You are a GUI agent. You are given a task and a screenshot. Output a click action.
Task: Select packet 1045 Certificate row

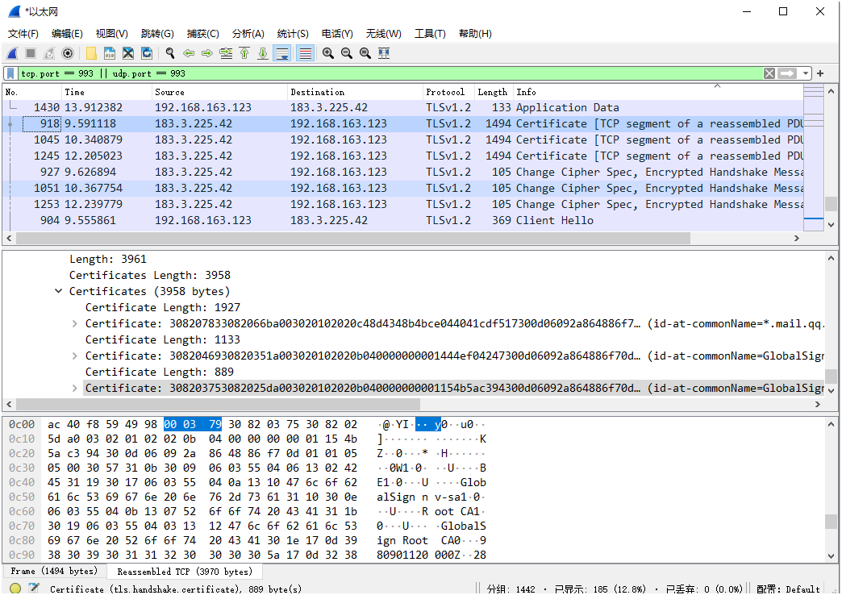[402, 140]
